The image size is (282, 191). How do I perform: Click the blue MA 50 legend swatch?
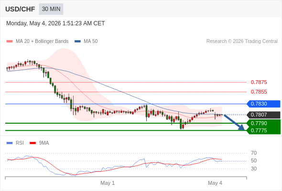77,42
